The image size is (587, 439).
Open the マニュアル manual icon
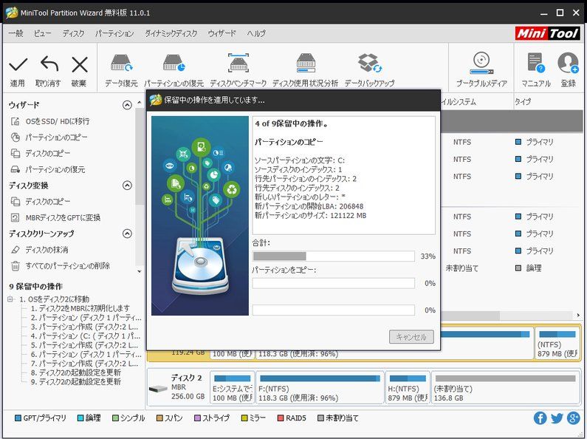pyautogui.click(x=536, y=63)
